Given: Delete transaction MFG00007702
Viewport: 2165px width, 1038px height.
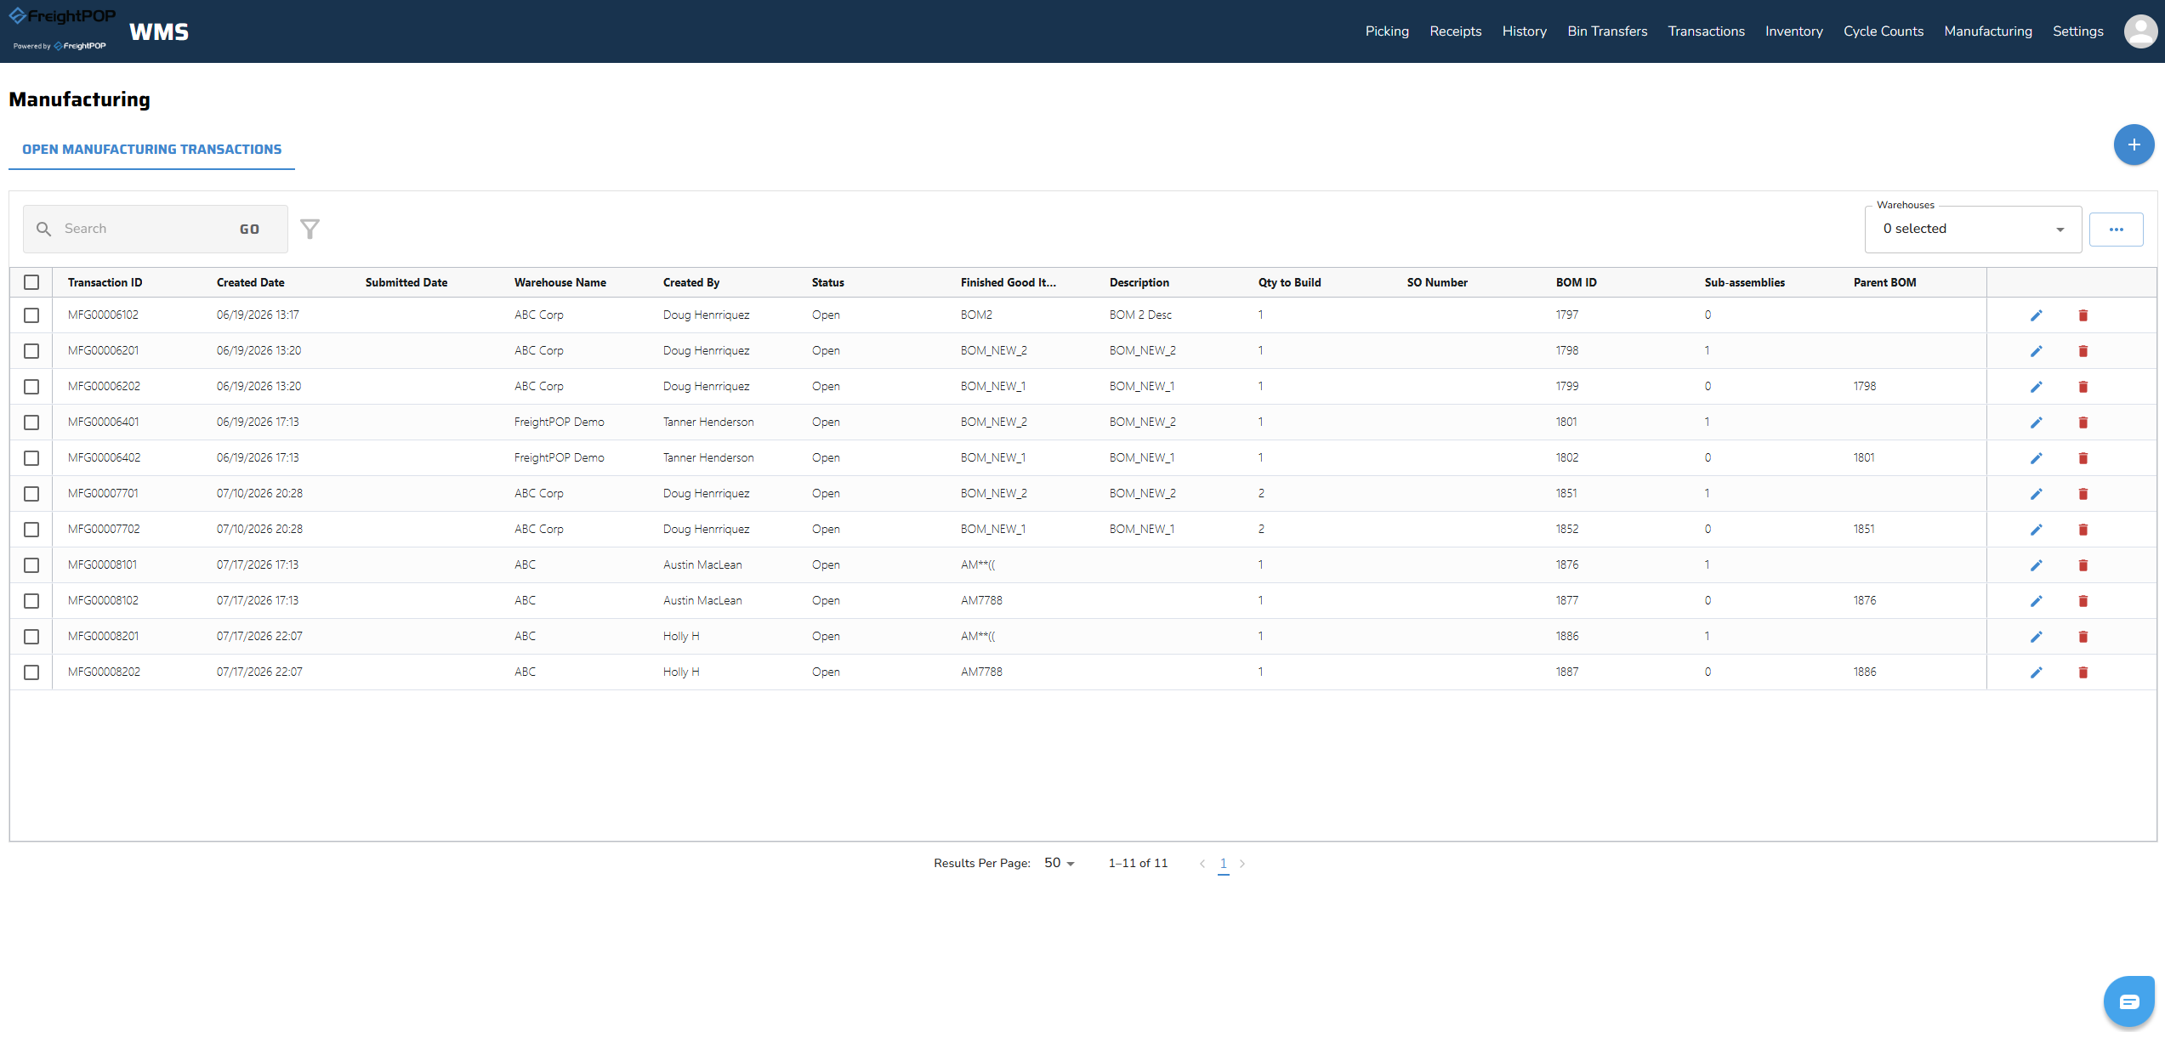Looking at the screenshot, I should (2083, 530).
